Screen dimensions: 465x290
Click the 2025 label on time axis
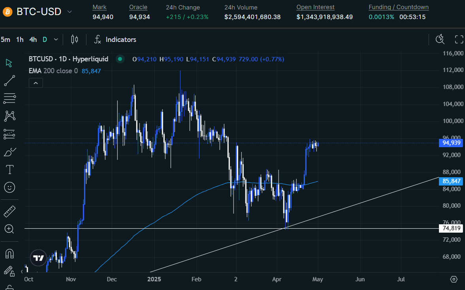[154, 279]
